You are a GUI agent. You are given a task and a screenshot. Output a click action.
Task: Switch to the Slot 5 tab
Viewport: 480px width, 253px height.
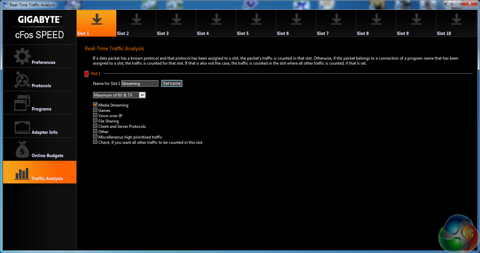point(256,23)
